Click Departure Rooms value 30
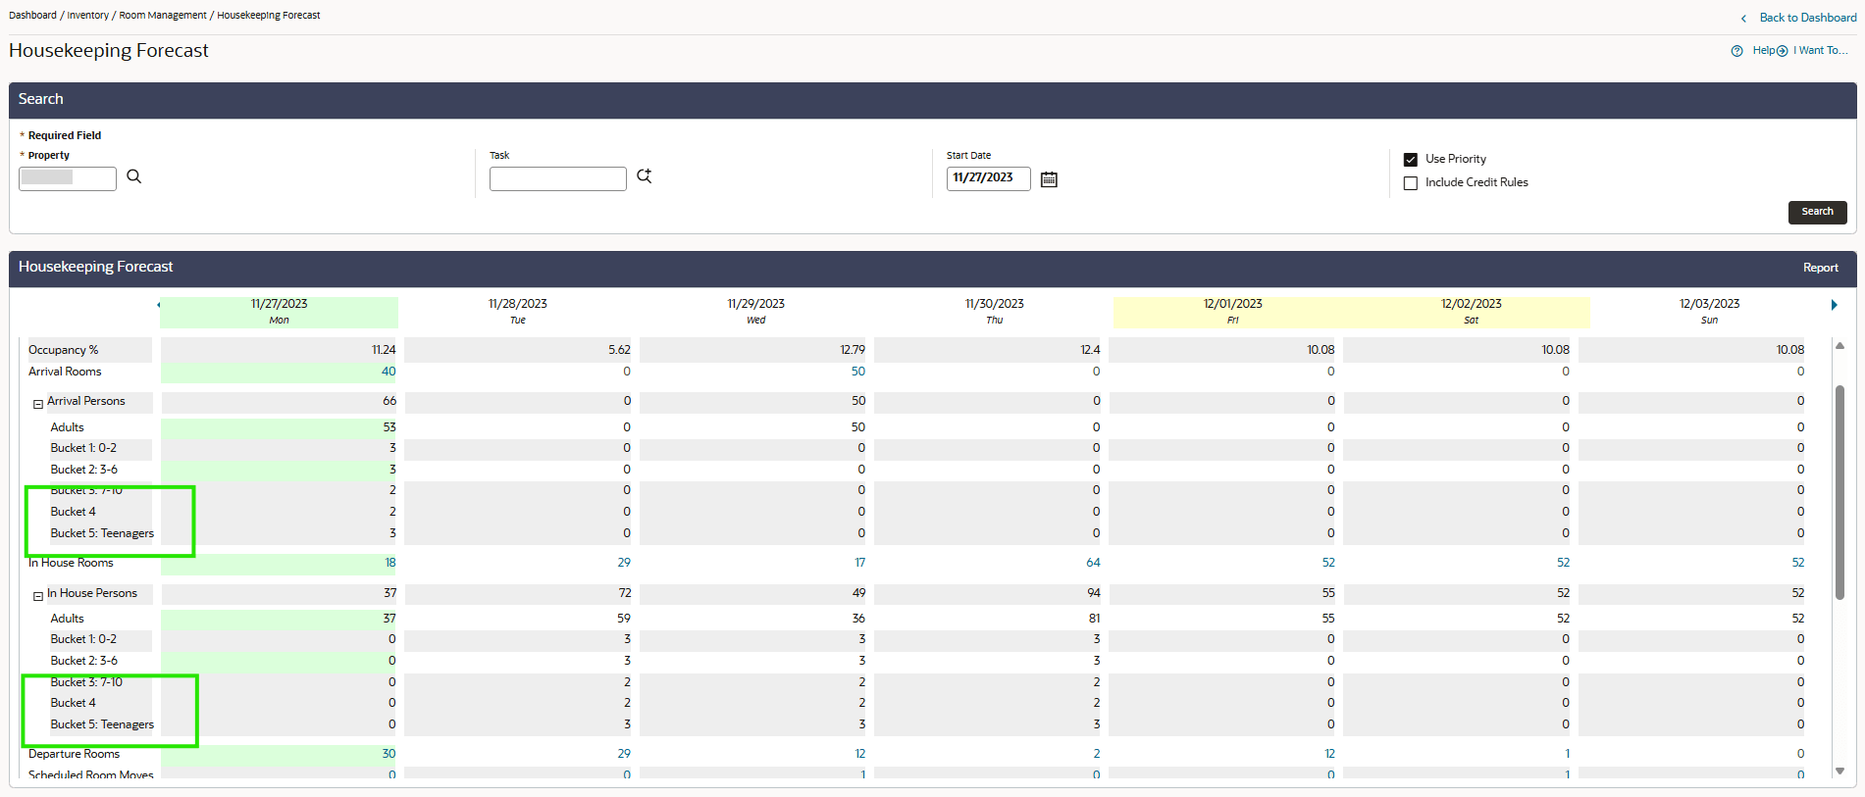The width and height of the screenshot is (1865, 797). point(389,754)
